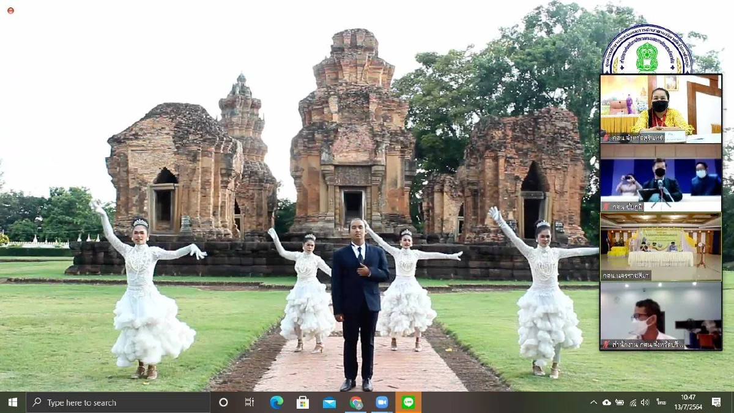The image size is (734, 413).
Task: Select the กศน.ชัยภูมิ participant video
Action: click(661, 177)
